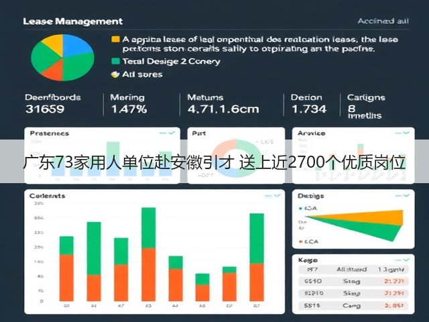
Task: Click the All sares legend icon
Action: pyautogui.click(x=115, y=74)
